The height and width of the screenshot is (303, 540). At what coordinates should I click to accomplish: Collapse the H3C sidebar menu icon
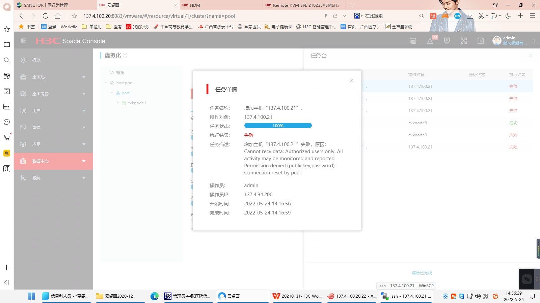23,41
